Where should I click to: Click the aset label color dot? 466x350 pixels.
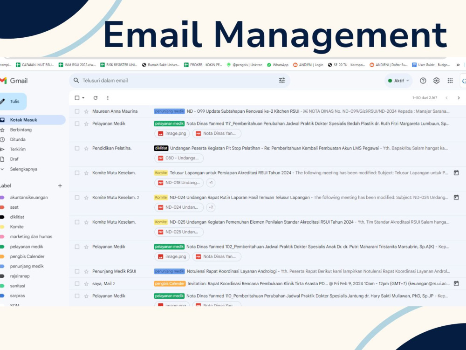click(x=2, y=207)
